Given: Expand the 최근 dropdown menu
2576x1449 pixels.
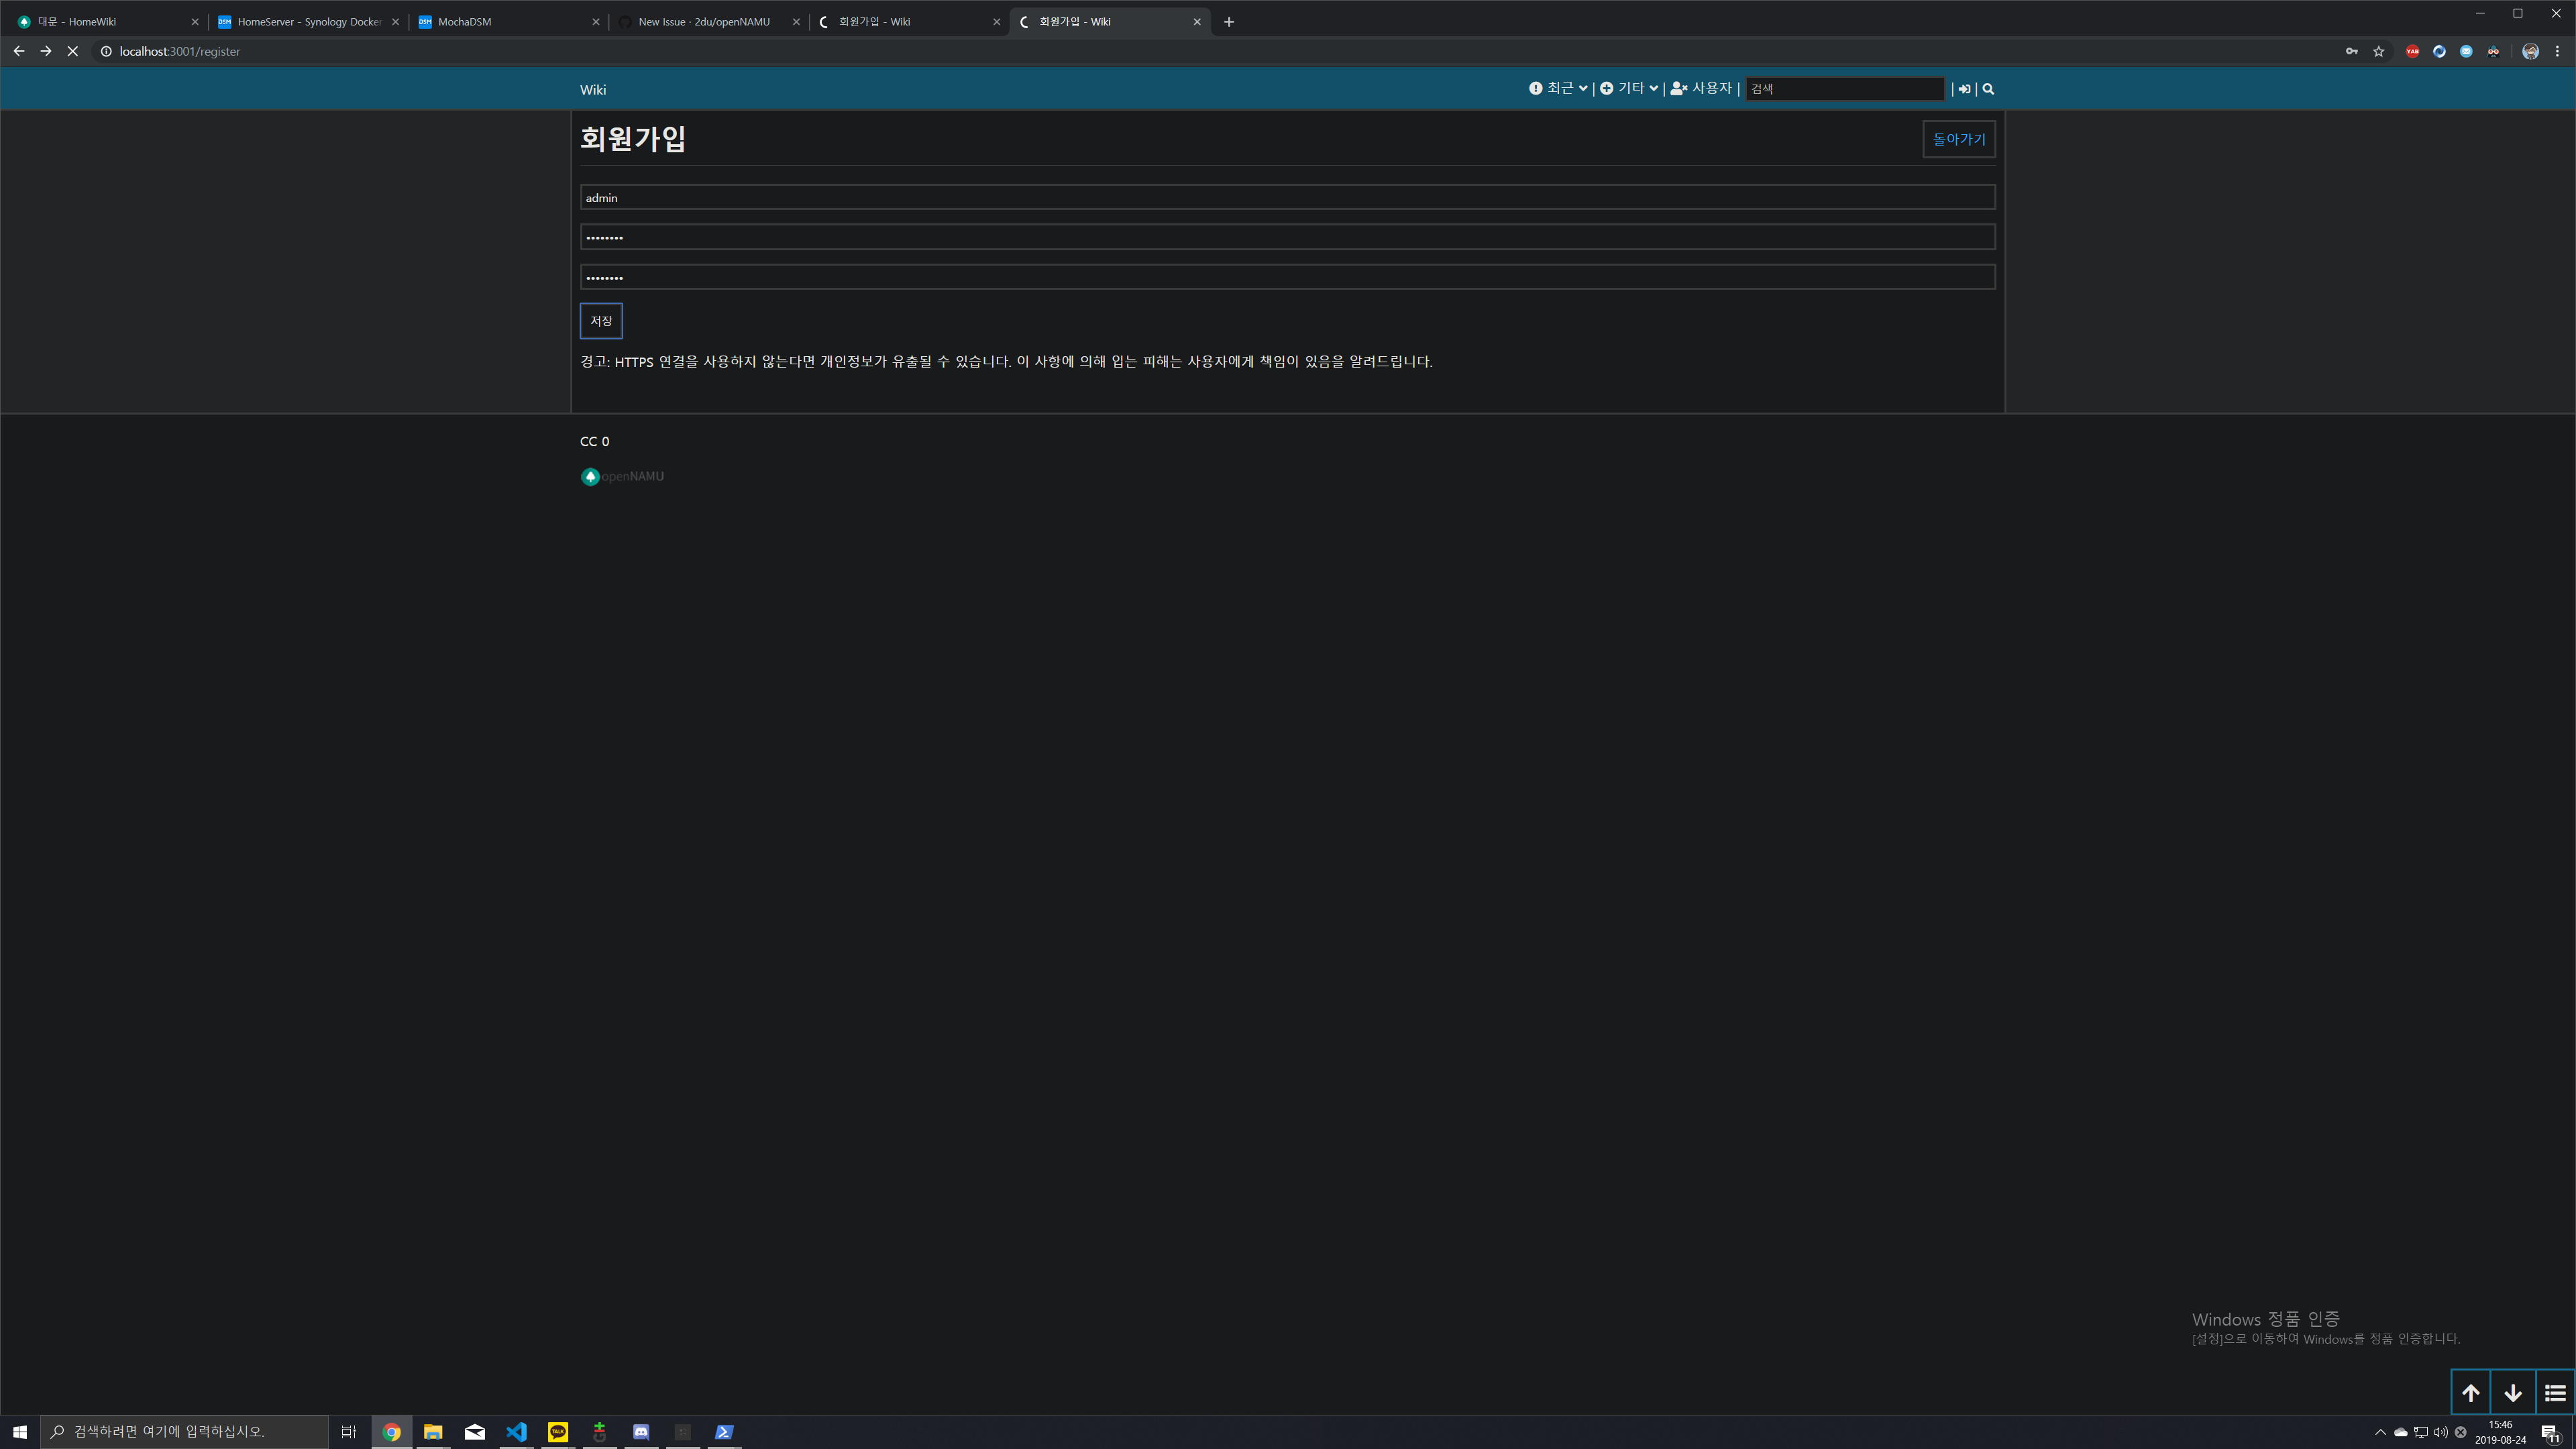Looking at the screenshot, I should coord(1558,89).
